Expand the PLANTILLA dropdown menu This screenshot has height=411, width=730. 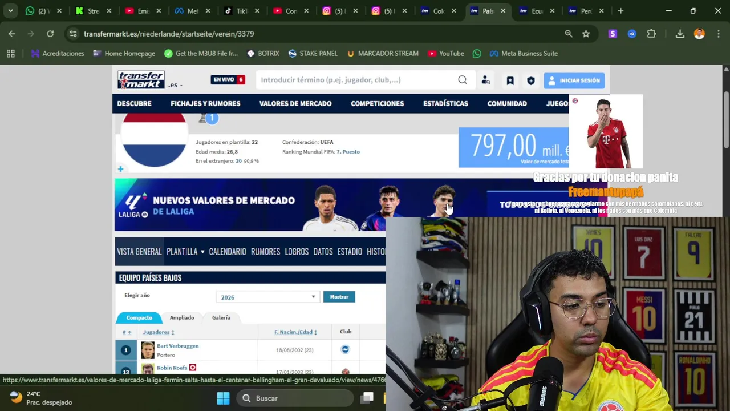pos(185,252)
